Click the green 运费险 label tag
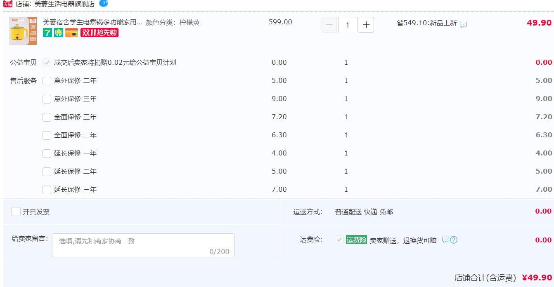Image resolution: width=554 pixels, height=287 pixels. [x=356, y=240]
